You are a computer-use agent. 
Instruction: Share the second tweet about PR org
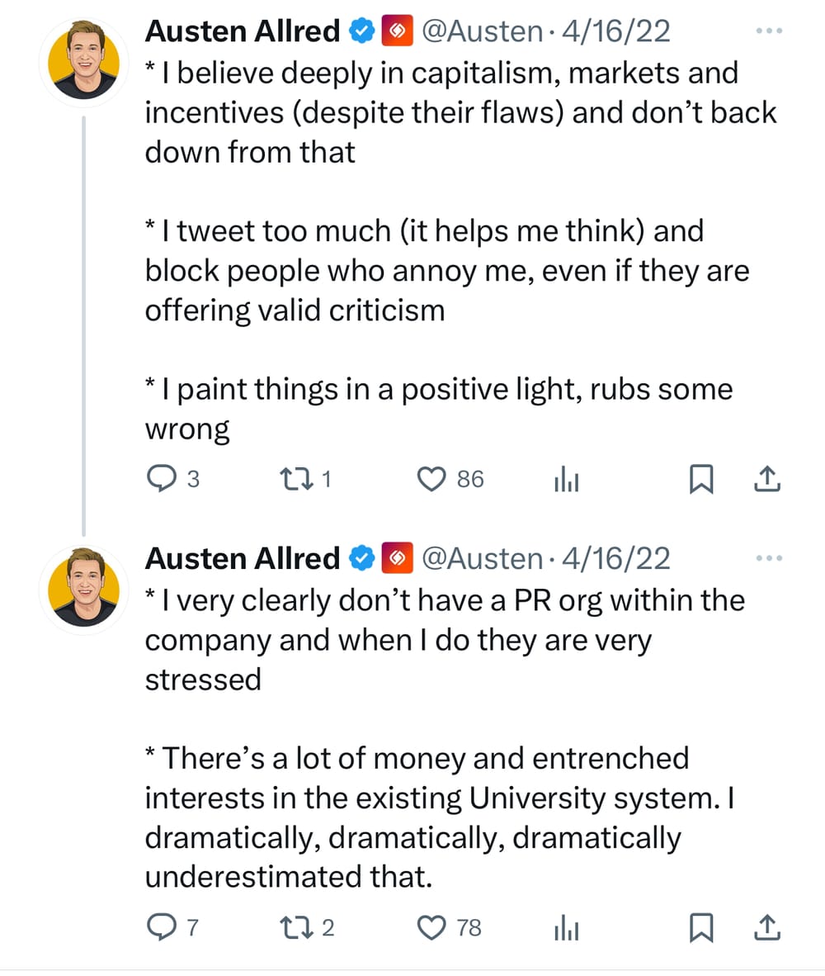point(766,928)
